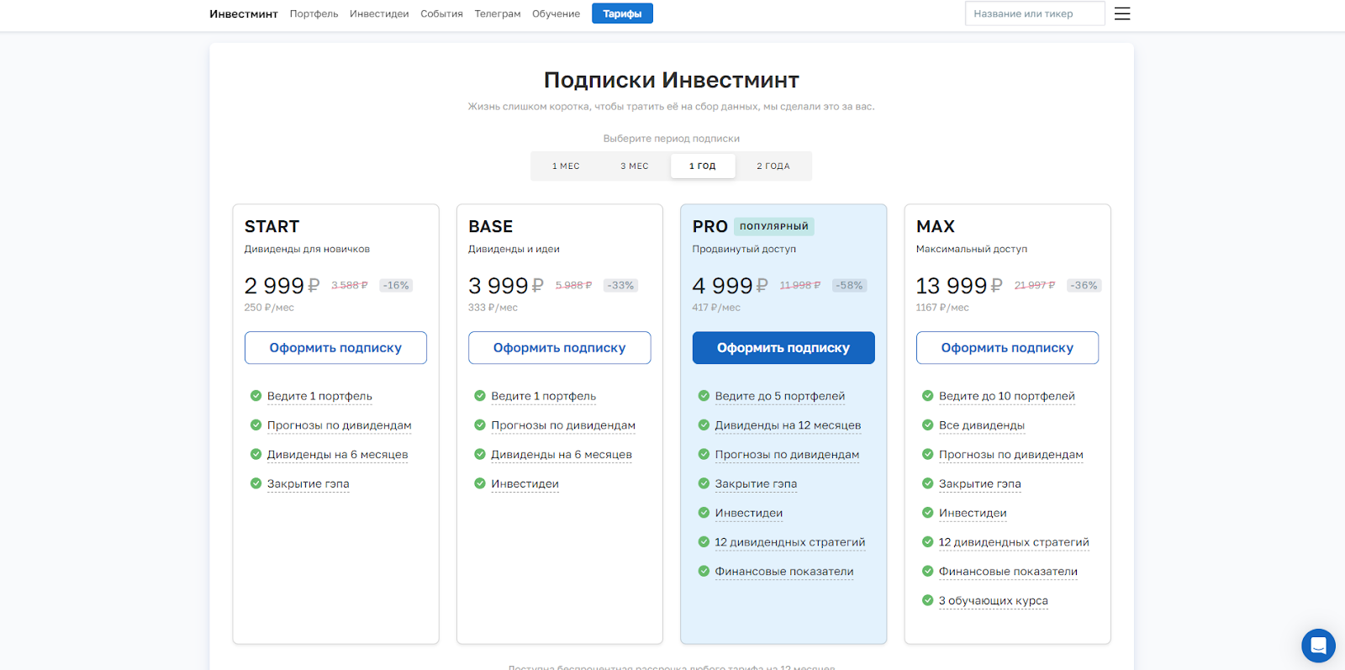The height and width of the screenshot is (670, 1345).
Task: Click PRO feature Финансовые показатели
Action: pos(784,572)
